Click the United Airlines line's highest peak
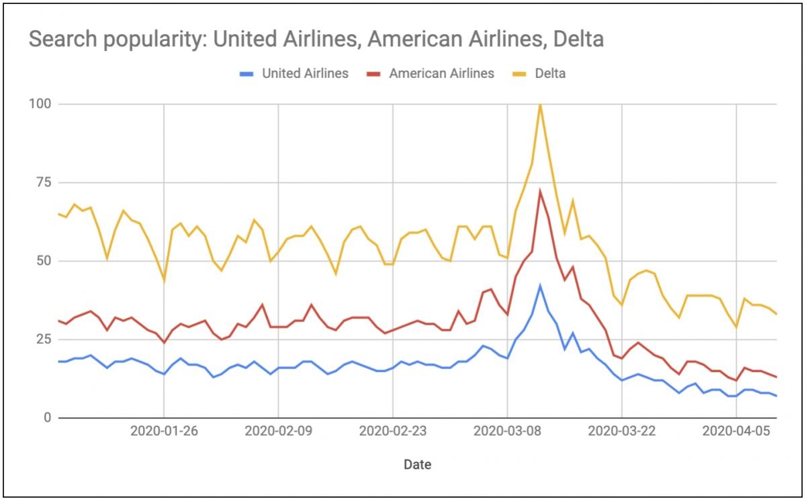806x501 pixels. 539,286
